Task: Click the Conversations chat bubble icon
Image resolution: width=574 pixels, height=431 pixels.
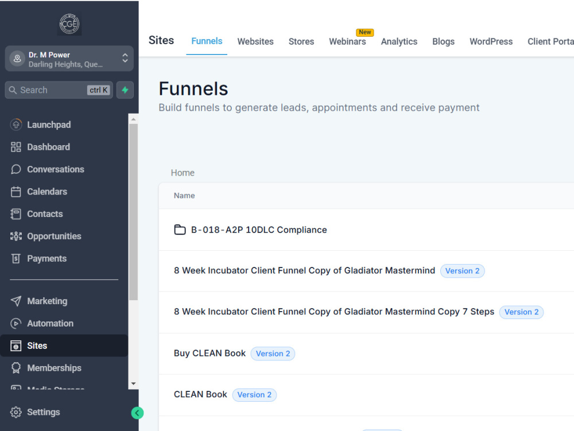Action: 15,169
